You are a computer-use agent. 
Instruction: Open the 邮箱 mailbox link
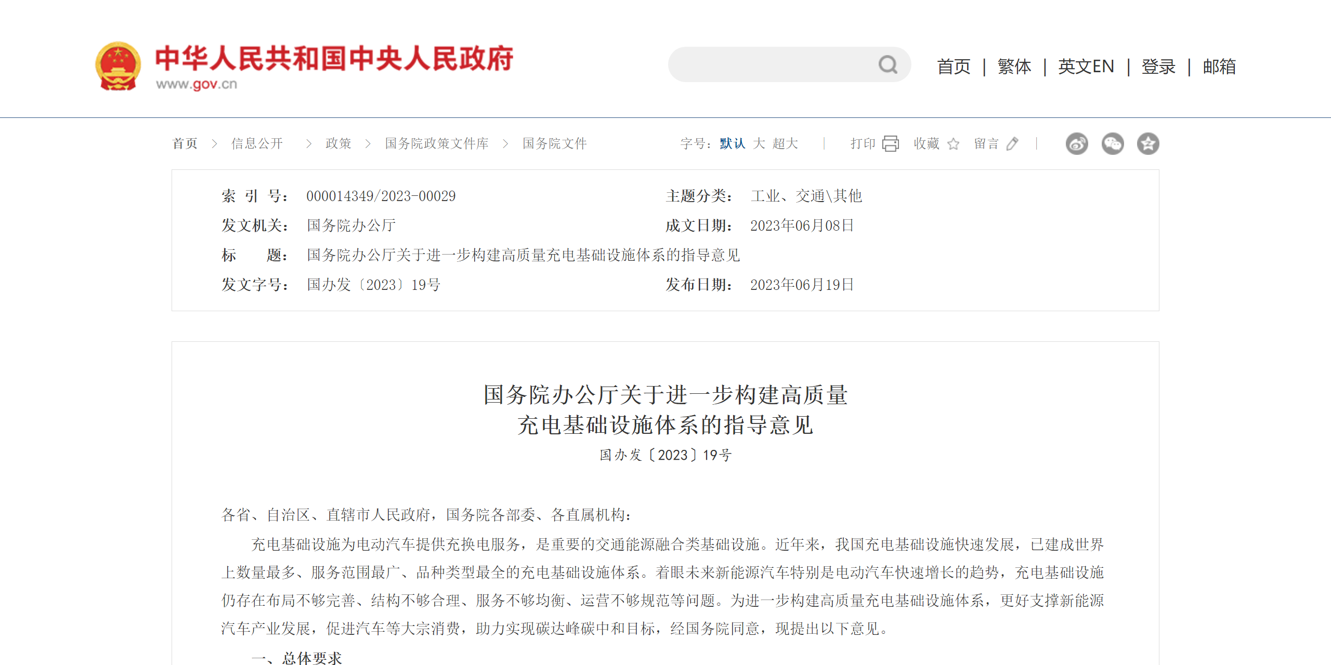(1218, 66)
